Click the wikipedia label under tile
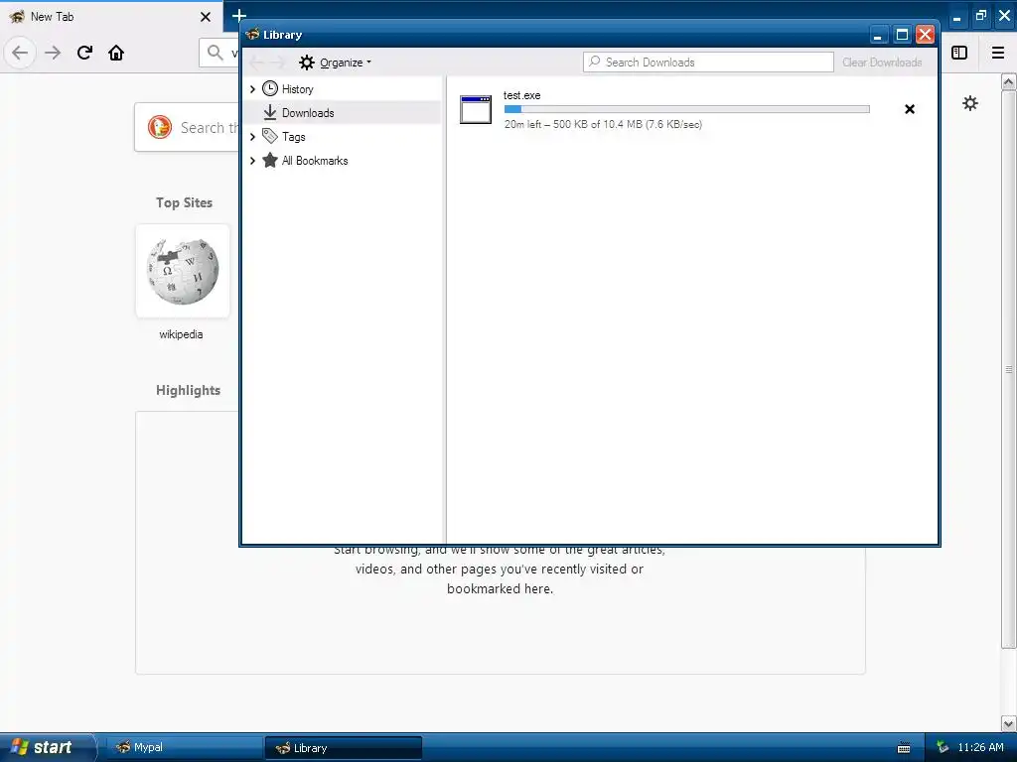 181,334
